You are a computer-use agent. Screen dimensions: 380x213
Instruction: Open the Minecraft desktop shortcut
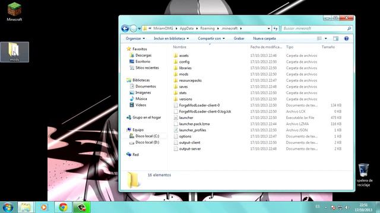pos(14,12)
